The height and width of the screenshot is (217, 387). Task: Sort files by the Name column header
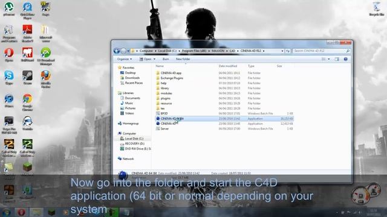(160, 66)
